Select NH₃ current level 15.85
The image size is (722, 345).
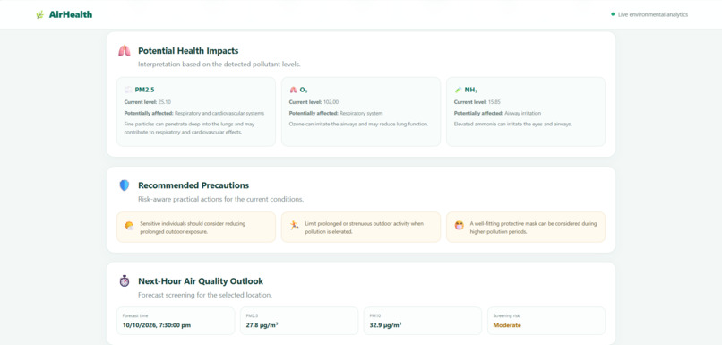click(x=477, y=102)
